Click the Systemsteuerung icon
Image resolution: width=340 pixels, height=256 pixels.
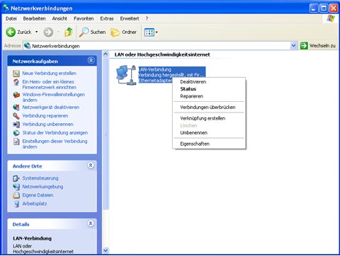(16, 178)
